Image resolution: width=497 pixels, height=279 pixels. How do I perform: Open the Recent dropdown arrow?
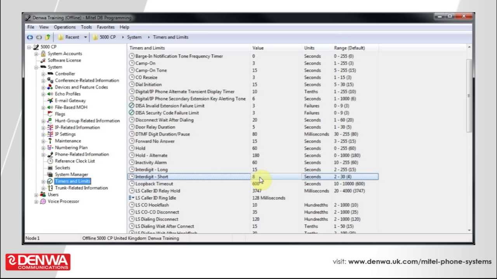[85, 37]
